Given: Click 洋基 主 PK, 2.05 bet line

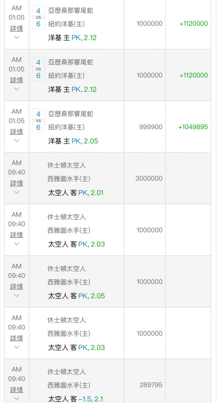Looking at the screenshot, I should tap(73, 141).
